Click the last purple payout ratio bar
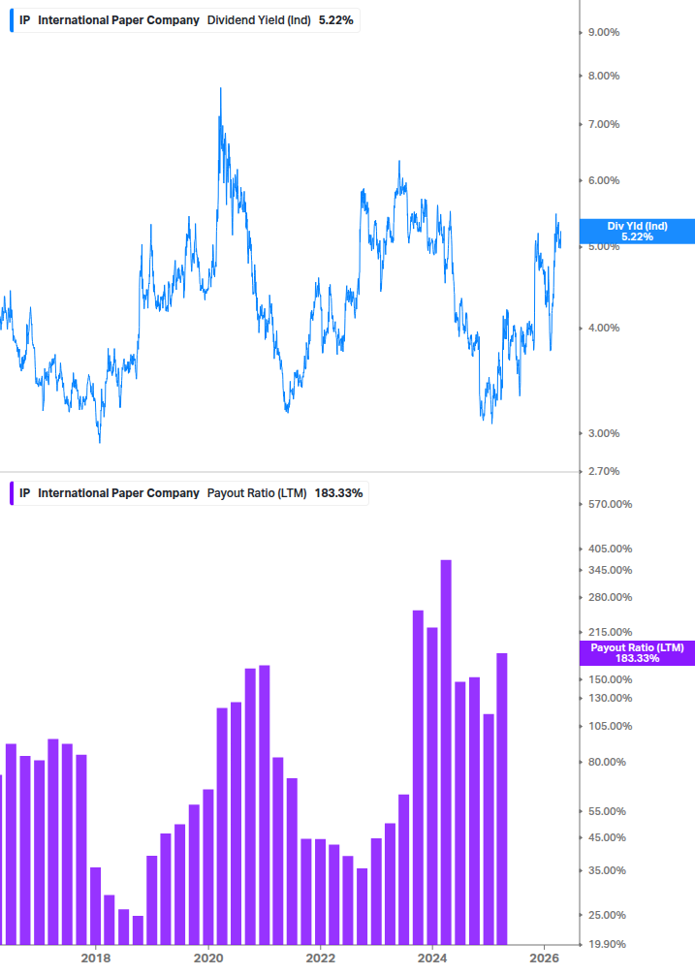The image size is (695, 974). coord(502,799)
